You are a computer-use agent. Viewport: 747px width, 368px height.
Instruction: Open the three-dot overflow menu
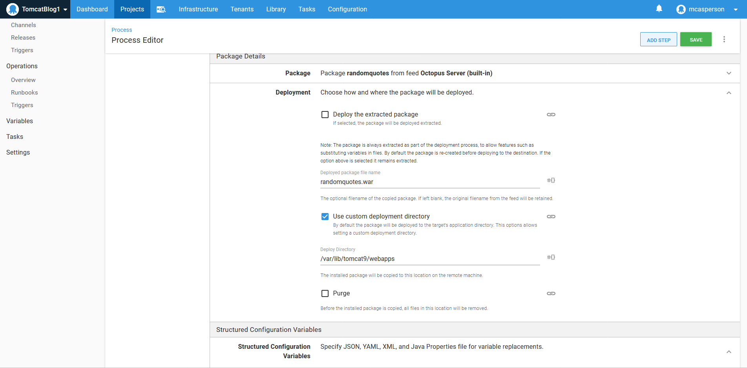point(724,40)
